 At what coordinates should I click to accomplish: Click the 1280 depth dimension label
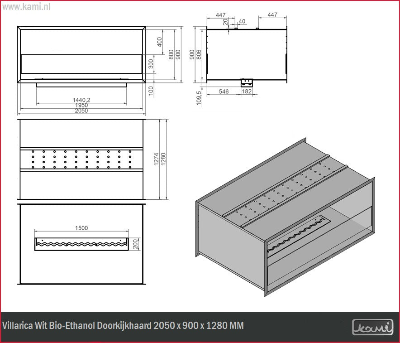tap(163, 159)
